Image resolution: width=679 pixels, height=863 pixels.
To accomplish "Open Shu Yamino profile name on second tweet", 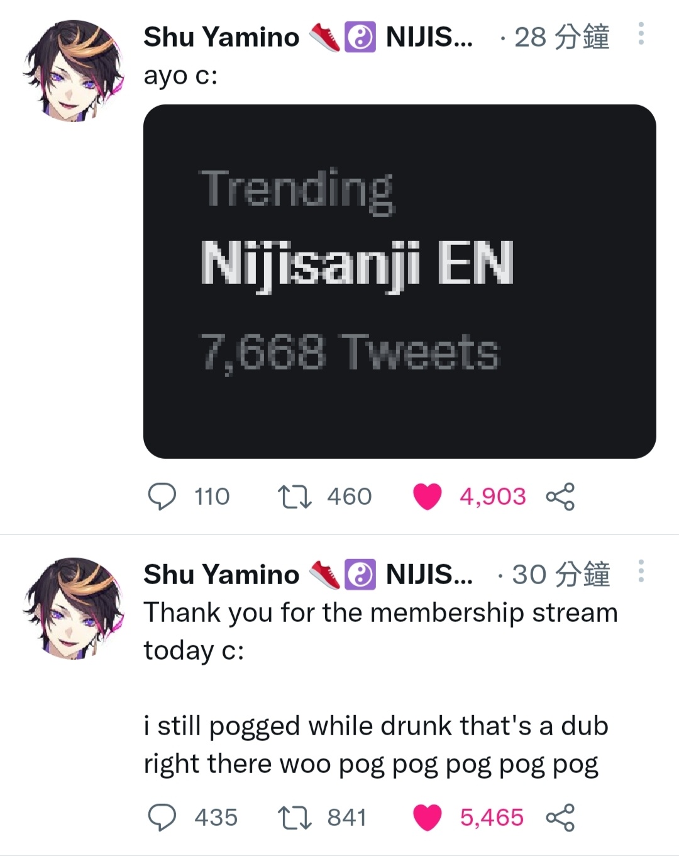I will (x=221, y=574).
